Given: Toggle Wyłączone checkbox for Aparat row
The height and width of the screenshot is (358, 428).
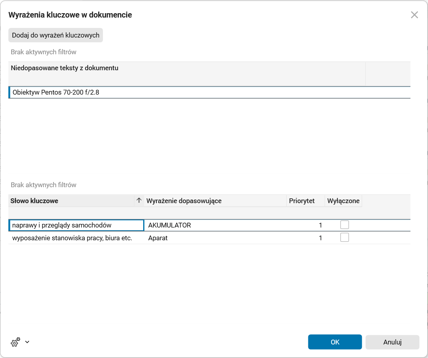Looking at the screenshot, I should click(345, 238).
